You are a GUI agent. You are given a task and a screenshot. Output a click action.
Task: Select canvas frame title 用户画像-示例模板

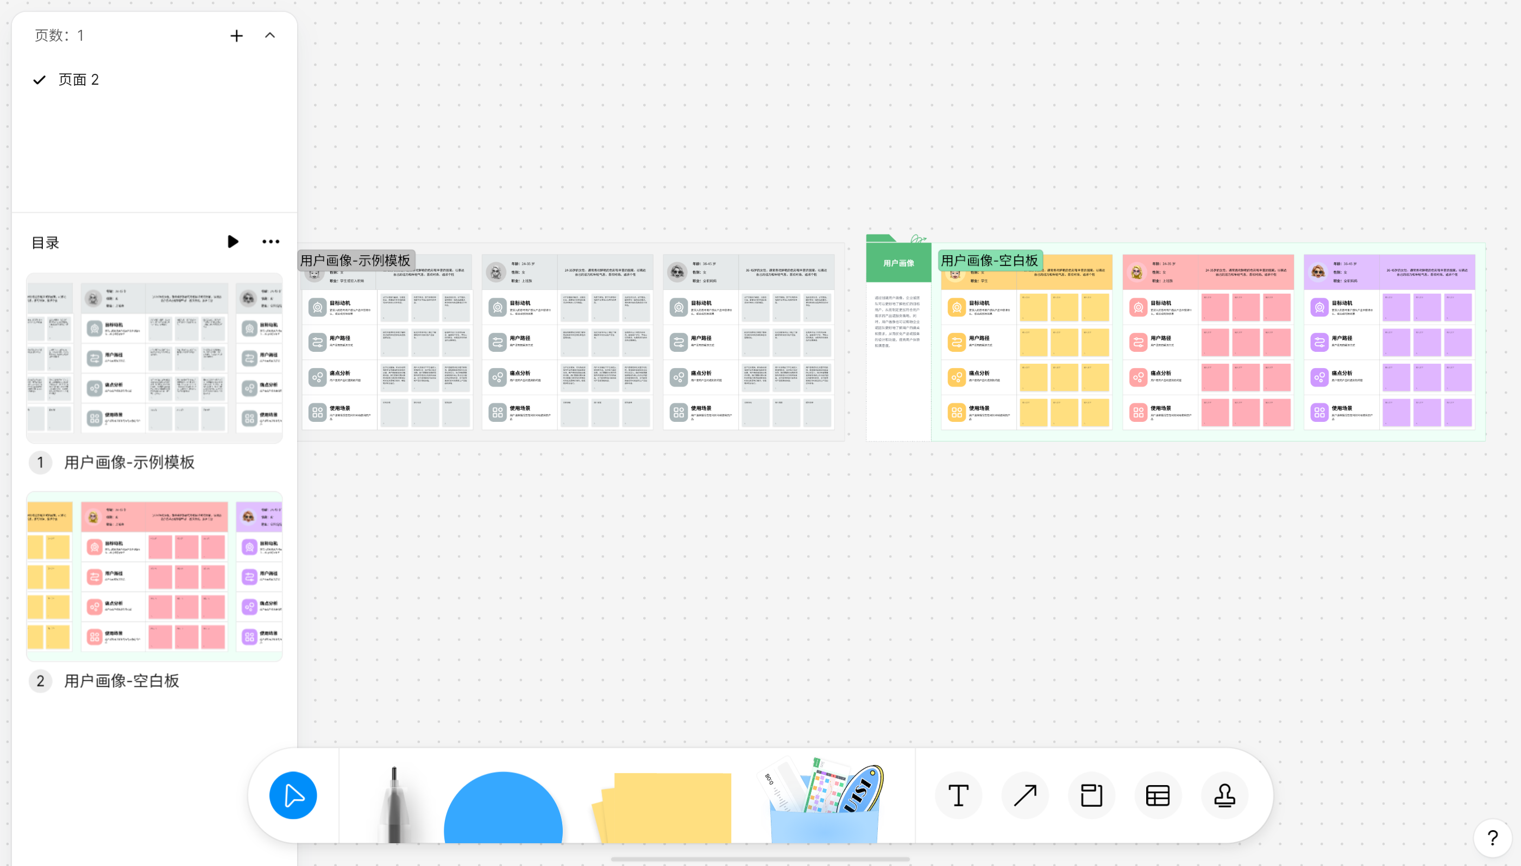pyautogui.click(x=355, y=261)
